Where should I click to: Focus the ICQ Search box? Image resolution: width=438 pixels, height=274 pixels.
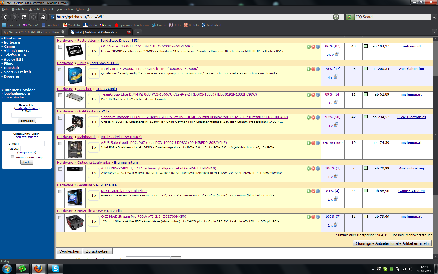[393, 17]
